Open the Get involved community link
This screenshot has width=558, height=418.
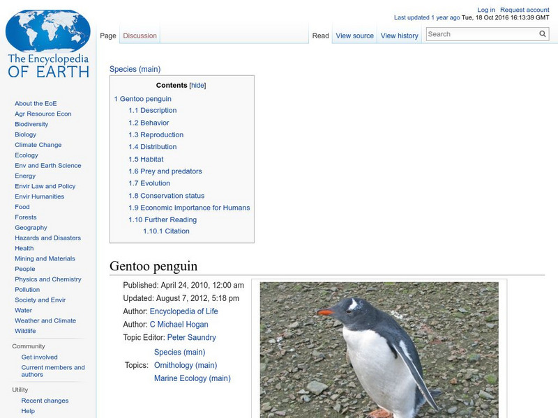39,355
